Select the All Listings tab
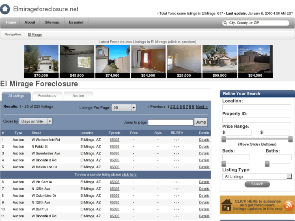295x221 pixels. [x=16, y=96]
